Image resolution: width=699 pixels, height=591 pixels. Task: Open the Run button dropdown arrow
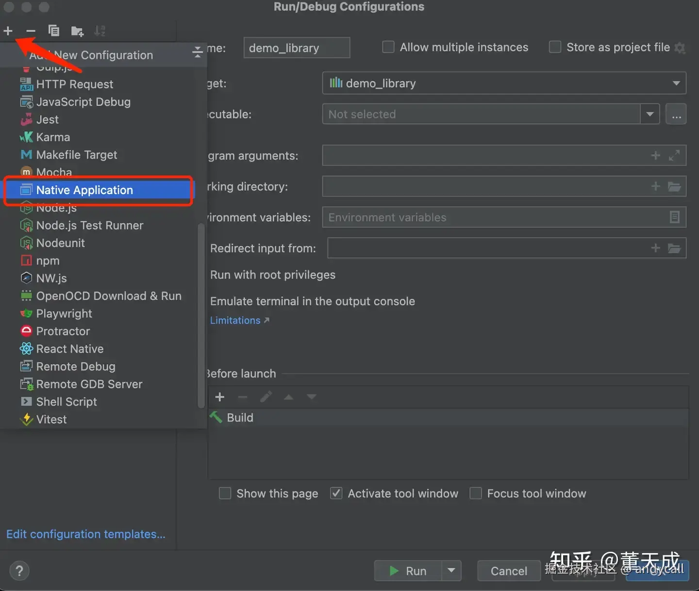coord(451,571)
